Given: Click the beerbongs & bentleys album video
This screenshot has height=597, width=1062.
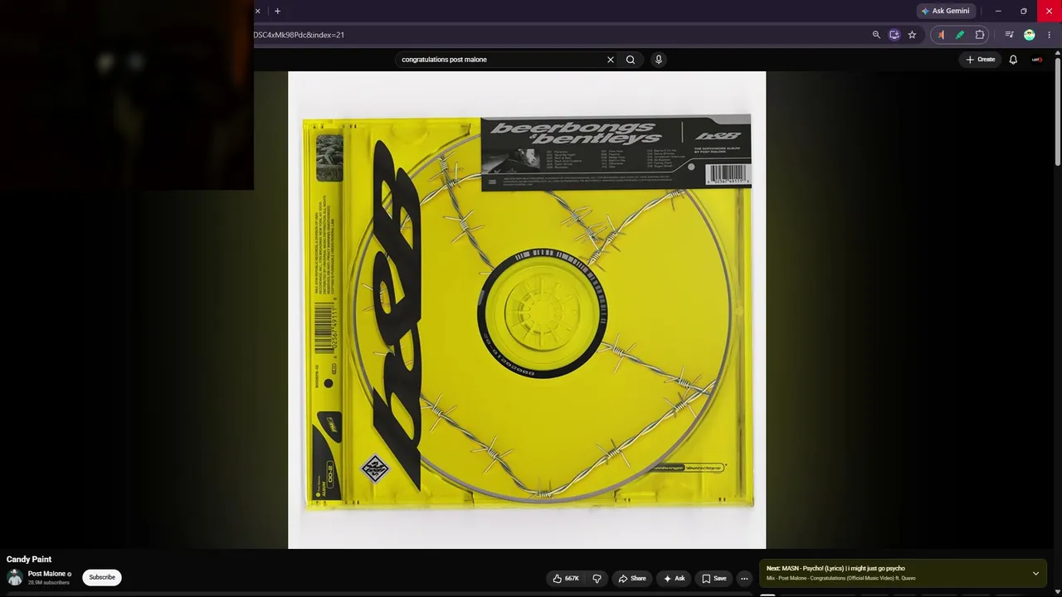Looking at the screenshot, I should [x=527, y=310].
